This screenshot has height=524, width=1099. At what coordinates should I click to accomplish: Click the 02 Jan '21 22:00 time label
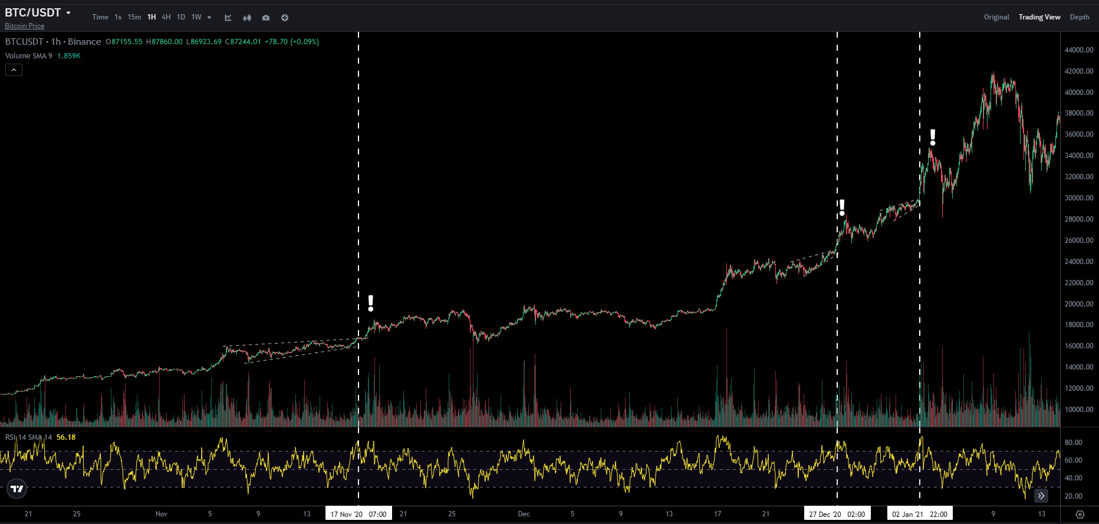[x=920, y=514]
